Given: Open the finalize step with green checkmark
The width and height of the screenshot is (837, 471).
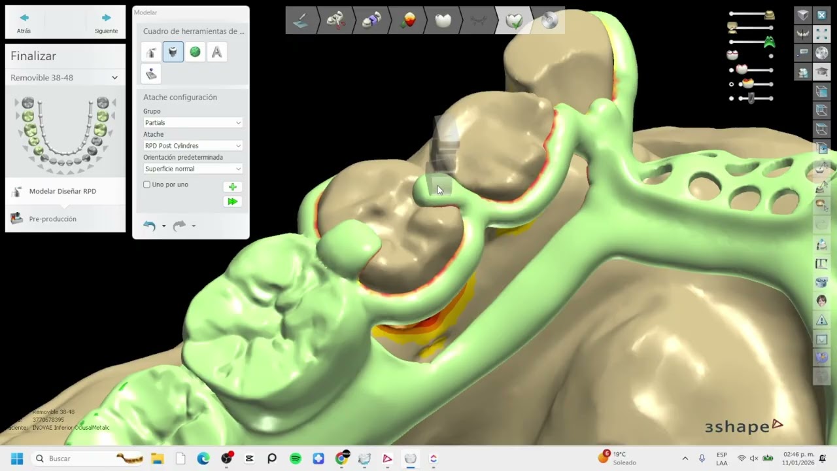Looking at the screenshot, I should [514, 20].
